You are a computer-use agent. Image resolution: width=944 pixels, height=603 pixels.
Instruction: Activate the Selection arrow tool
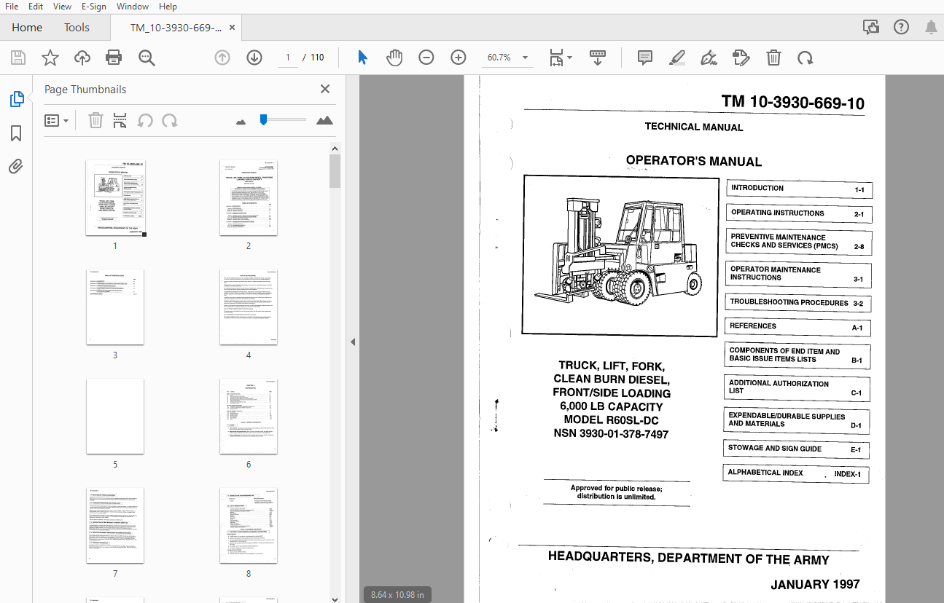tap(362, 58)
